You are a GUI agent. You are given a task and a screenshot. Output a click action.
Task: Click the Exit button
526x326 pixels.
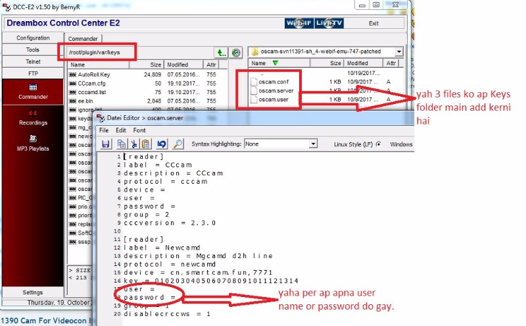373,23
